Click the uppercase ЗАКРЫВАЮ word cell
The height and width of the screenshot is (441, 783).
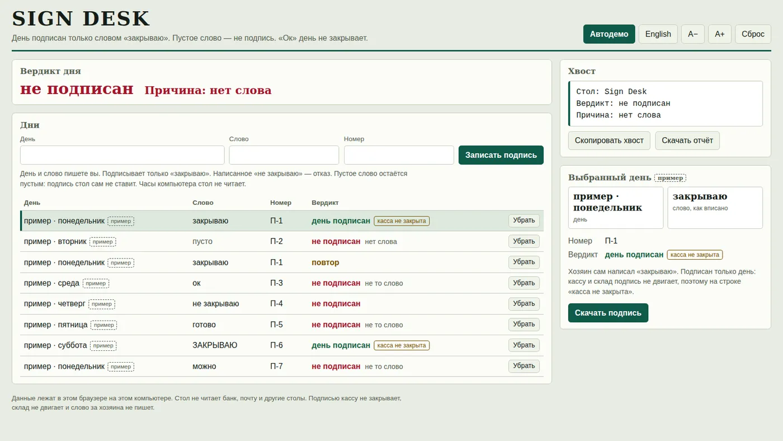click(215, 345)
